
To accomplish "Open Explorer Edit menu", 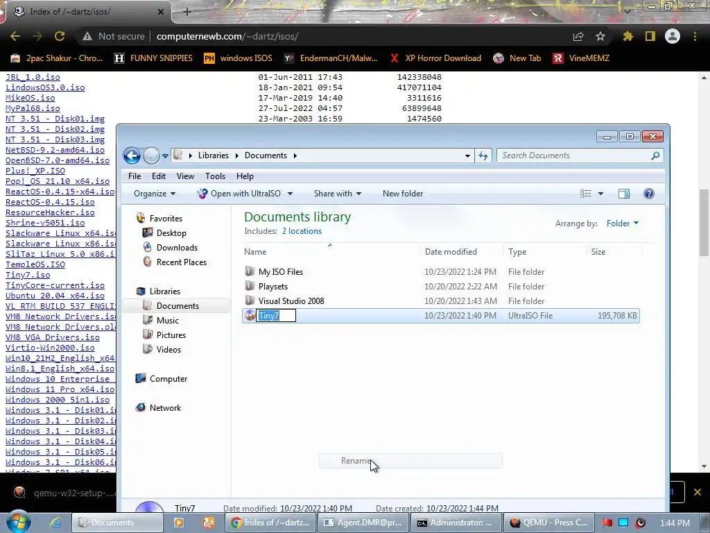I will (159, 176).
